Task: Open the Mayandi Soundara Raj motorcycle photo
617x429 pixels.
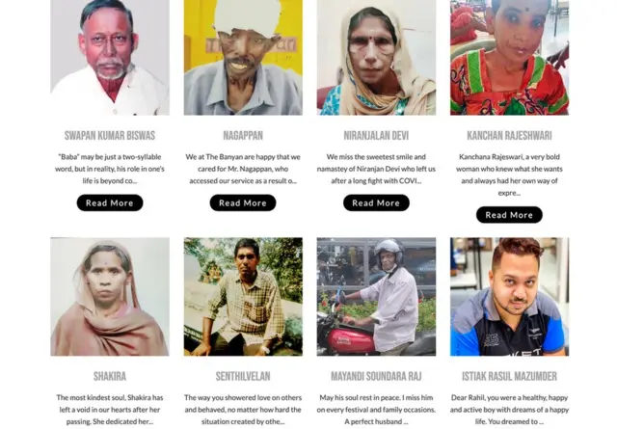Action: [376, 297]
